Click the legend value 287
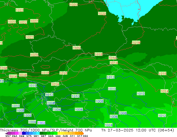Image resolution: width=177 pixels, height=137 pixels. [43, 136]
